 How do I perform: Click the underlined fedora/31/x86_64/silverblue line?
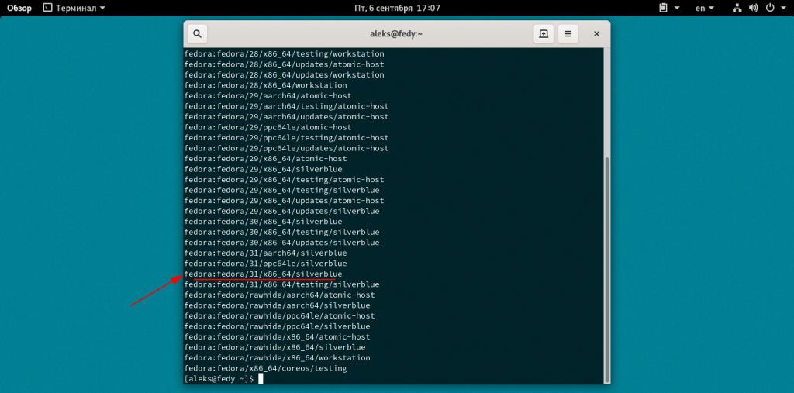(x=264, y=274)
